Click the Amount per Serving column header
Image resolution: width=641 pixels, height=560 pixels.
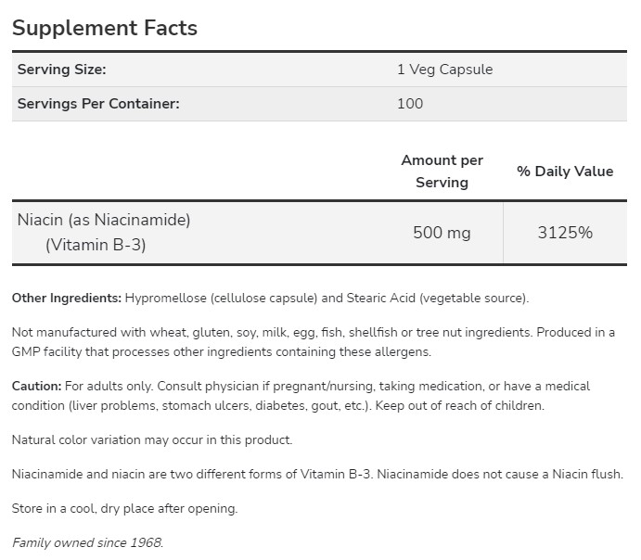[x=442, y=172]
